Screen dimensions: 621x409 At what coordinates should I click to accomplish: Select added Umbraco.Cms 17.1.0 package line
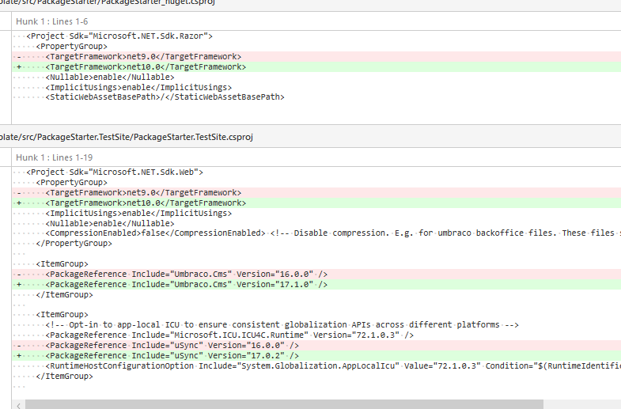[x=186, y=284]
